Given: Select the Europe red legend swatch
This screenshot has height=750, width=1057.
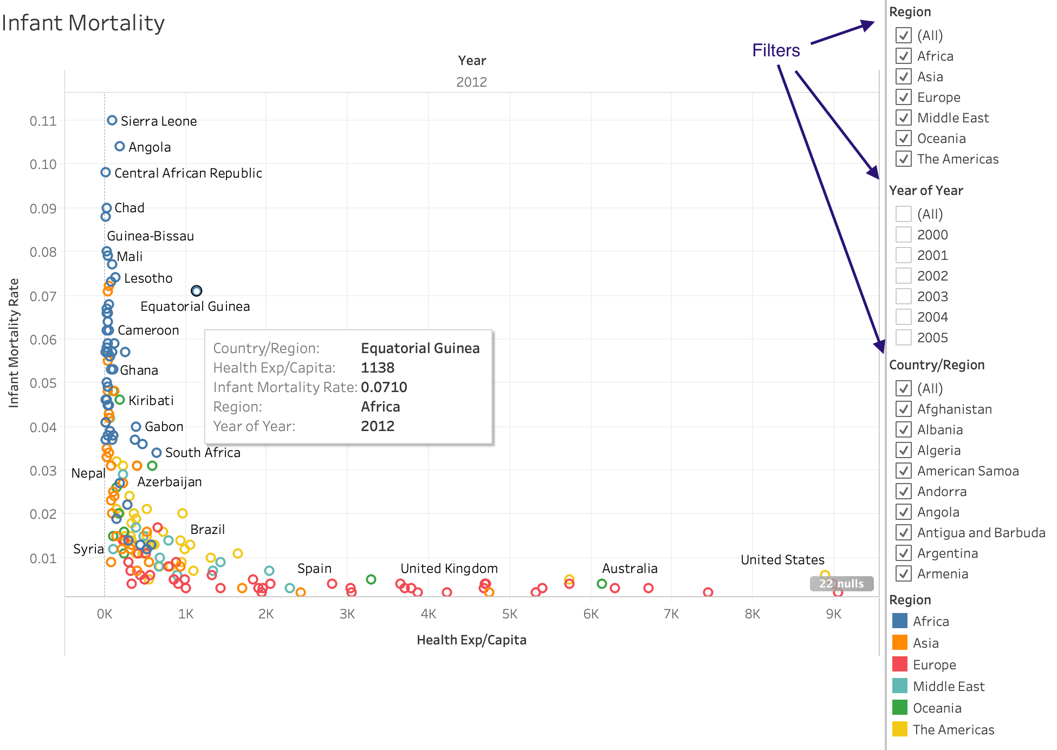Looking at the screenshot, I should tap(899, 664).
